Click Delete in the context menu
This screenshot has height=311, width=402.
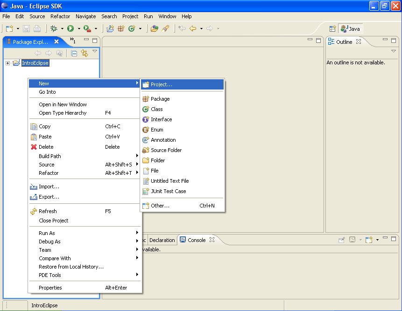(85, 147)
